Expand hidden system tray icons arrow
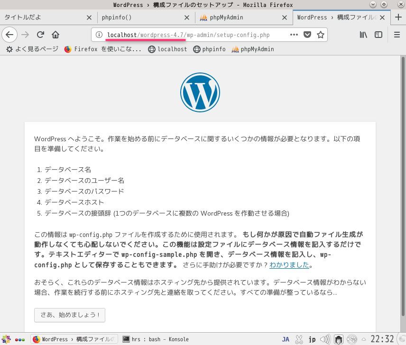 pyautogui.click(x=364, y=339)
